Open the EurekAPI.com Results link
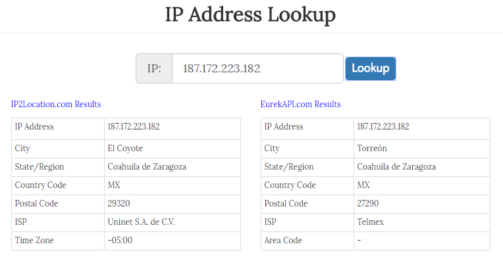Image resolution: width=503 pixels, height=263 pixels. pos(301,104)
